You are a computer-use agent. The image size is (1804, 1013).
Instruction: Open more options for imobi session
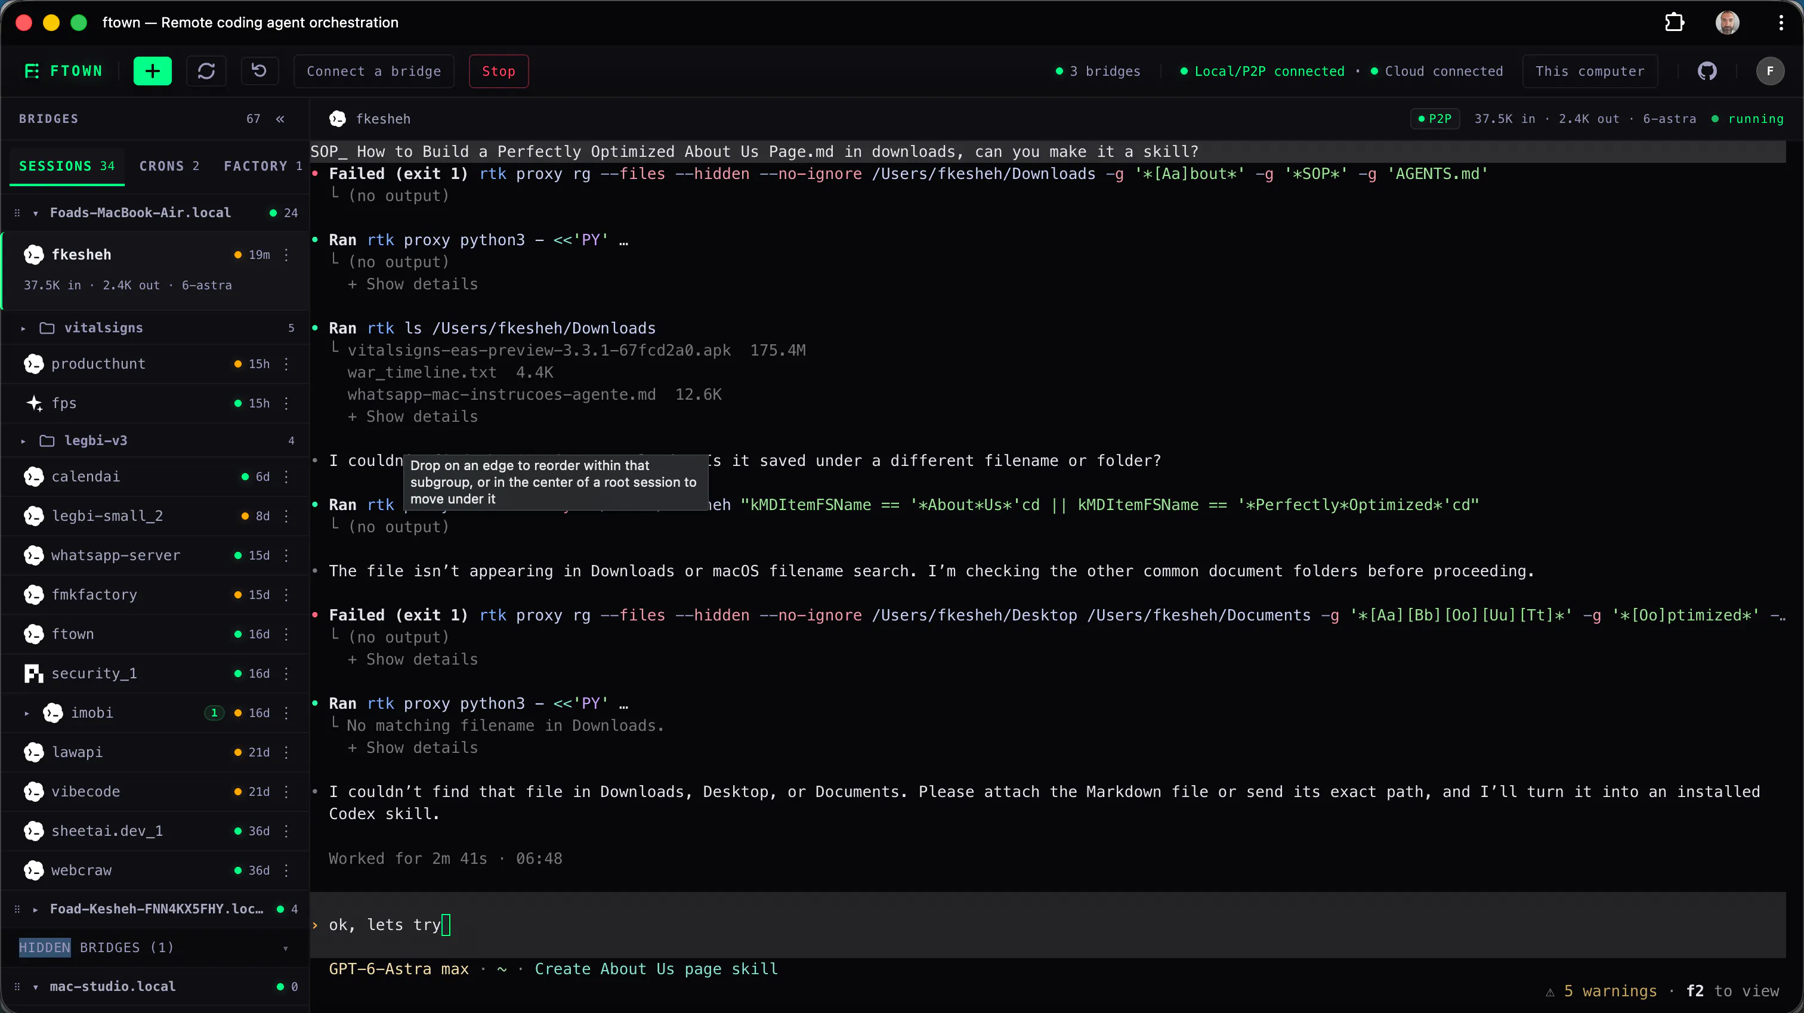[286, 712]
